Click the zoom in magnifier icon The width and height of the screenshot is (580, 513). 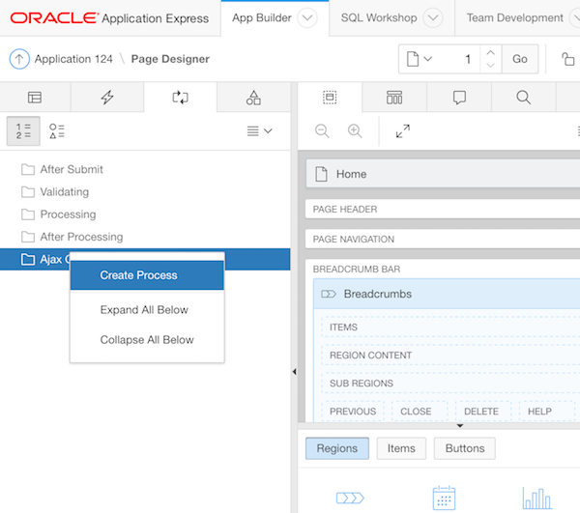pyautogui.click(x=355, y=131)
